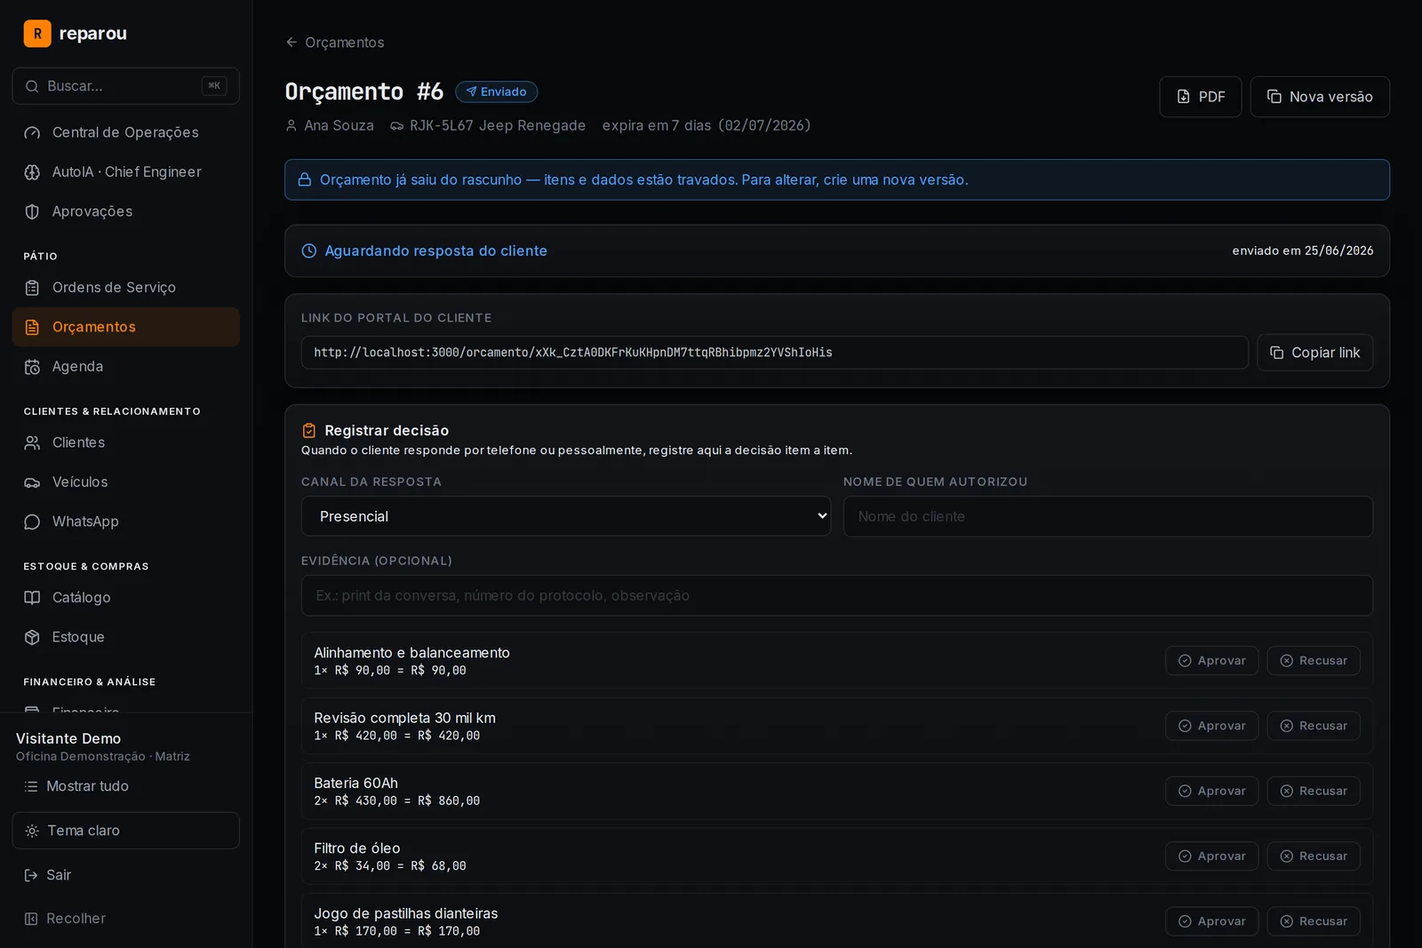Click the Enviado status badge
The image size is (1422, 948).
pos(496,92)
